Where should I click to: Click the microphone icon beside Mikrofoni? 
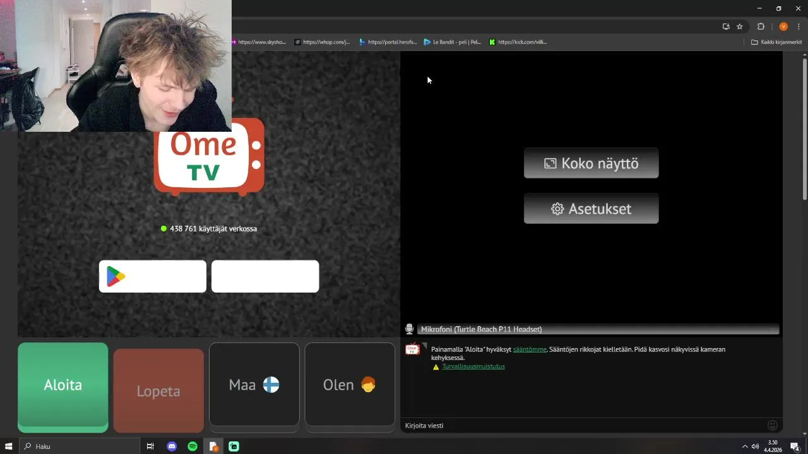coord(409,329)
